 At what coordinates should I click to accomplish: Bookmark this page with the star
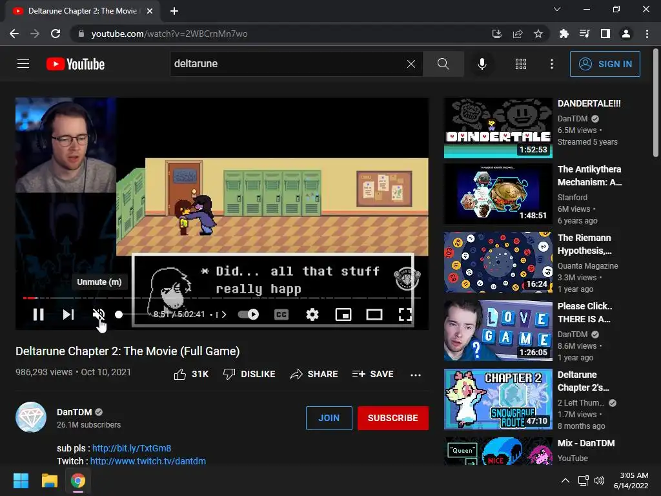(x=538, y=34)
